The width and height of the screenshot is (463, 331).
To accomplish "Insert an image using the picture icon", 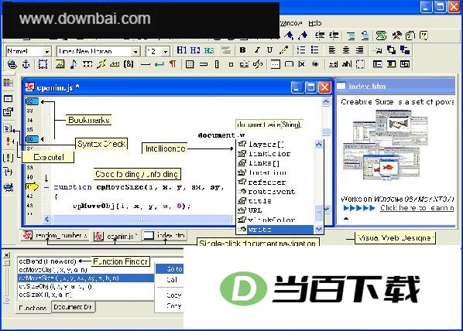I will 60,64.
